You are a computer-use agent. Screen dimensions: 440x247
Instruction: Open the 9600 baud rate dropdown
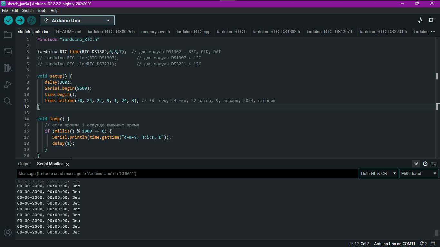419,173
